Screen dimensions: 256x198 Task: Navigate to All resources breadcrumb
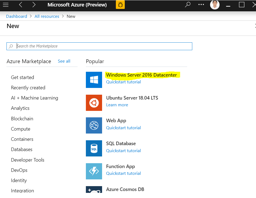click(x=47, y=16)
